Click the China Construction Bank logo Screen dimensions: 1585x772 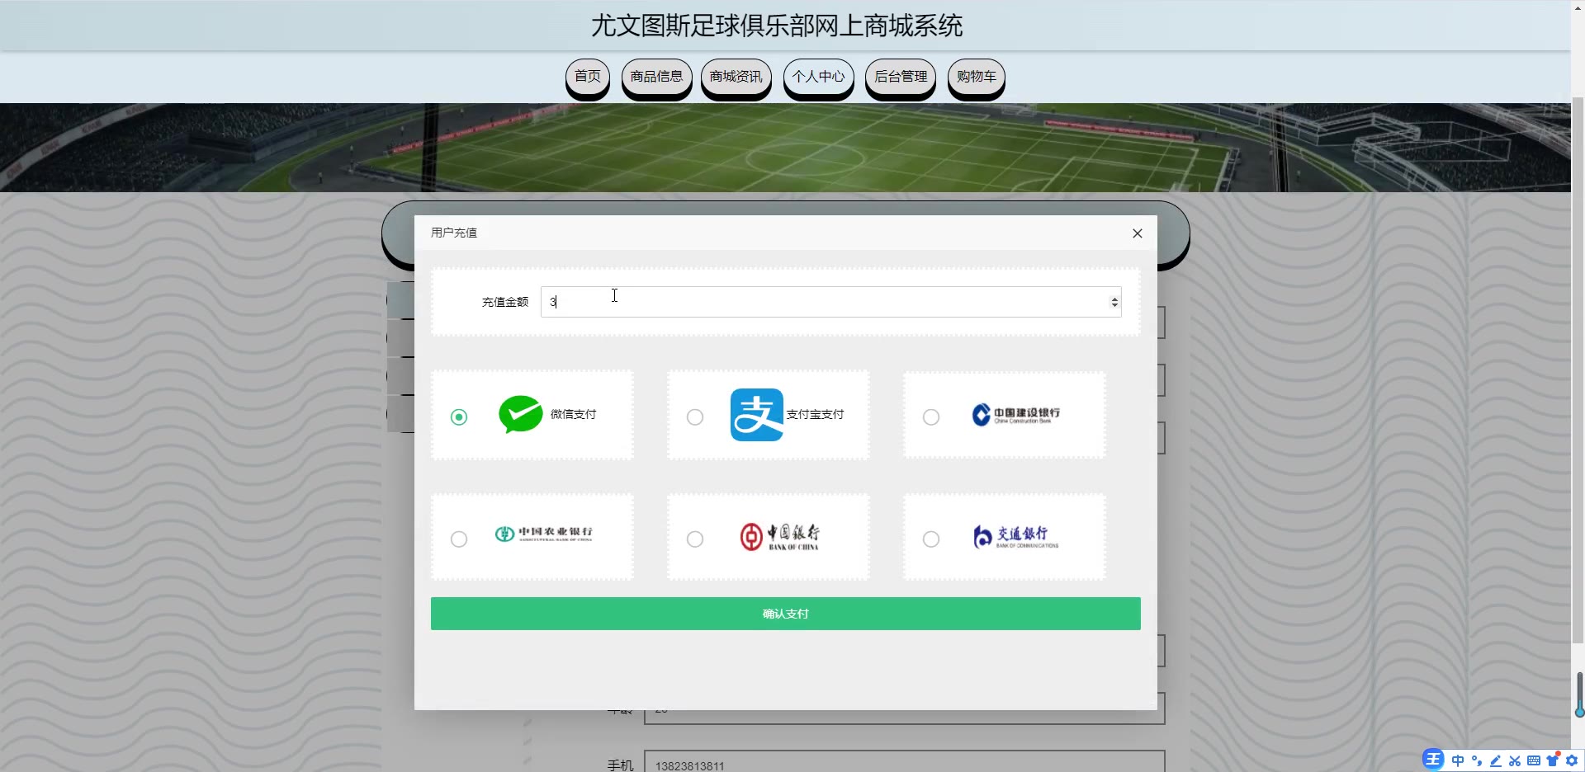(x=1015, y=414)
